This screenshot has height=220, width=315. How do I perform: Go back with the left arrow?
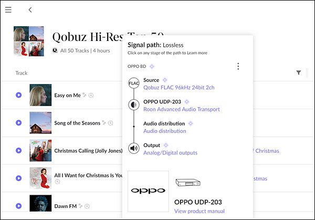30,10
